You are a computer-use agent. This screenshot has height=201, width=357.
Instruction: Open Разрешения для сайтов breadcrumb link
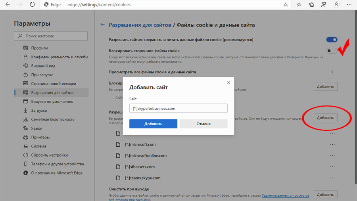point(140,25)
